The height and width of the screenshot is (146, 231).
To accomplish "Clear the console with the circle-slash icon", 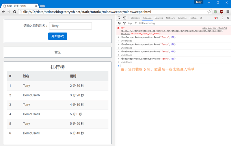I will pos(119,23).
